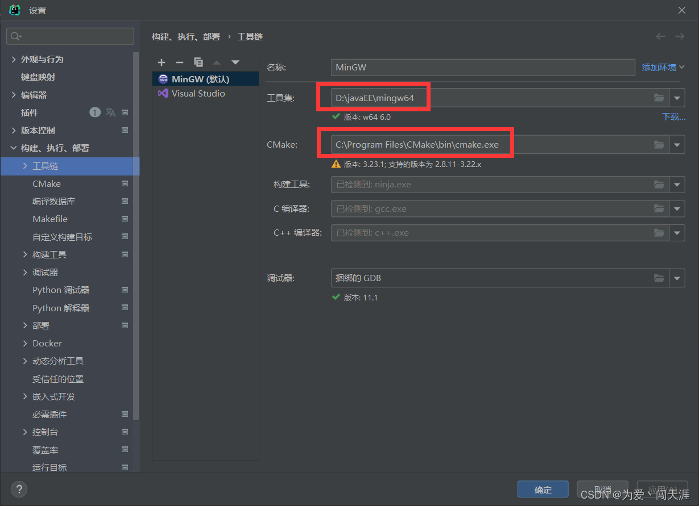Click project-level icon next to 部署
The height and width of the screenshot is (506, 699).
click(125, 325)
